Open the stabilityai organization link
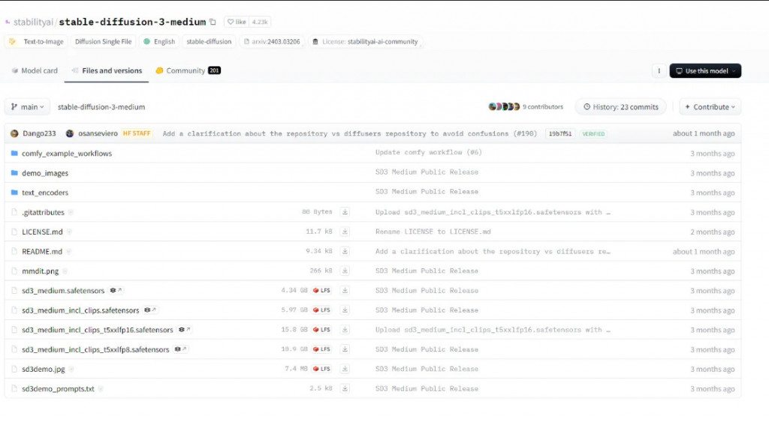The image size is (769, 431). tap(33, 22)
